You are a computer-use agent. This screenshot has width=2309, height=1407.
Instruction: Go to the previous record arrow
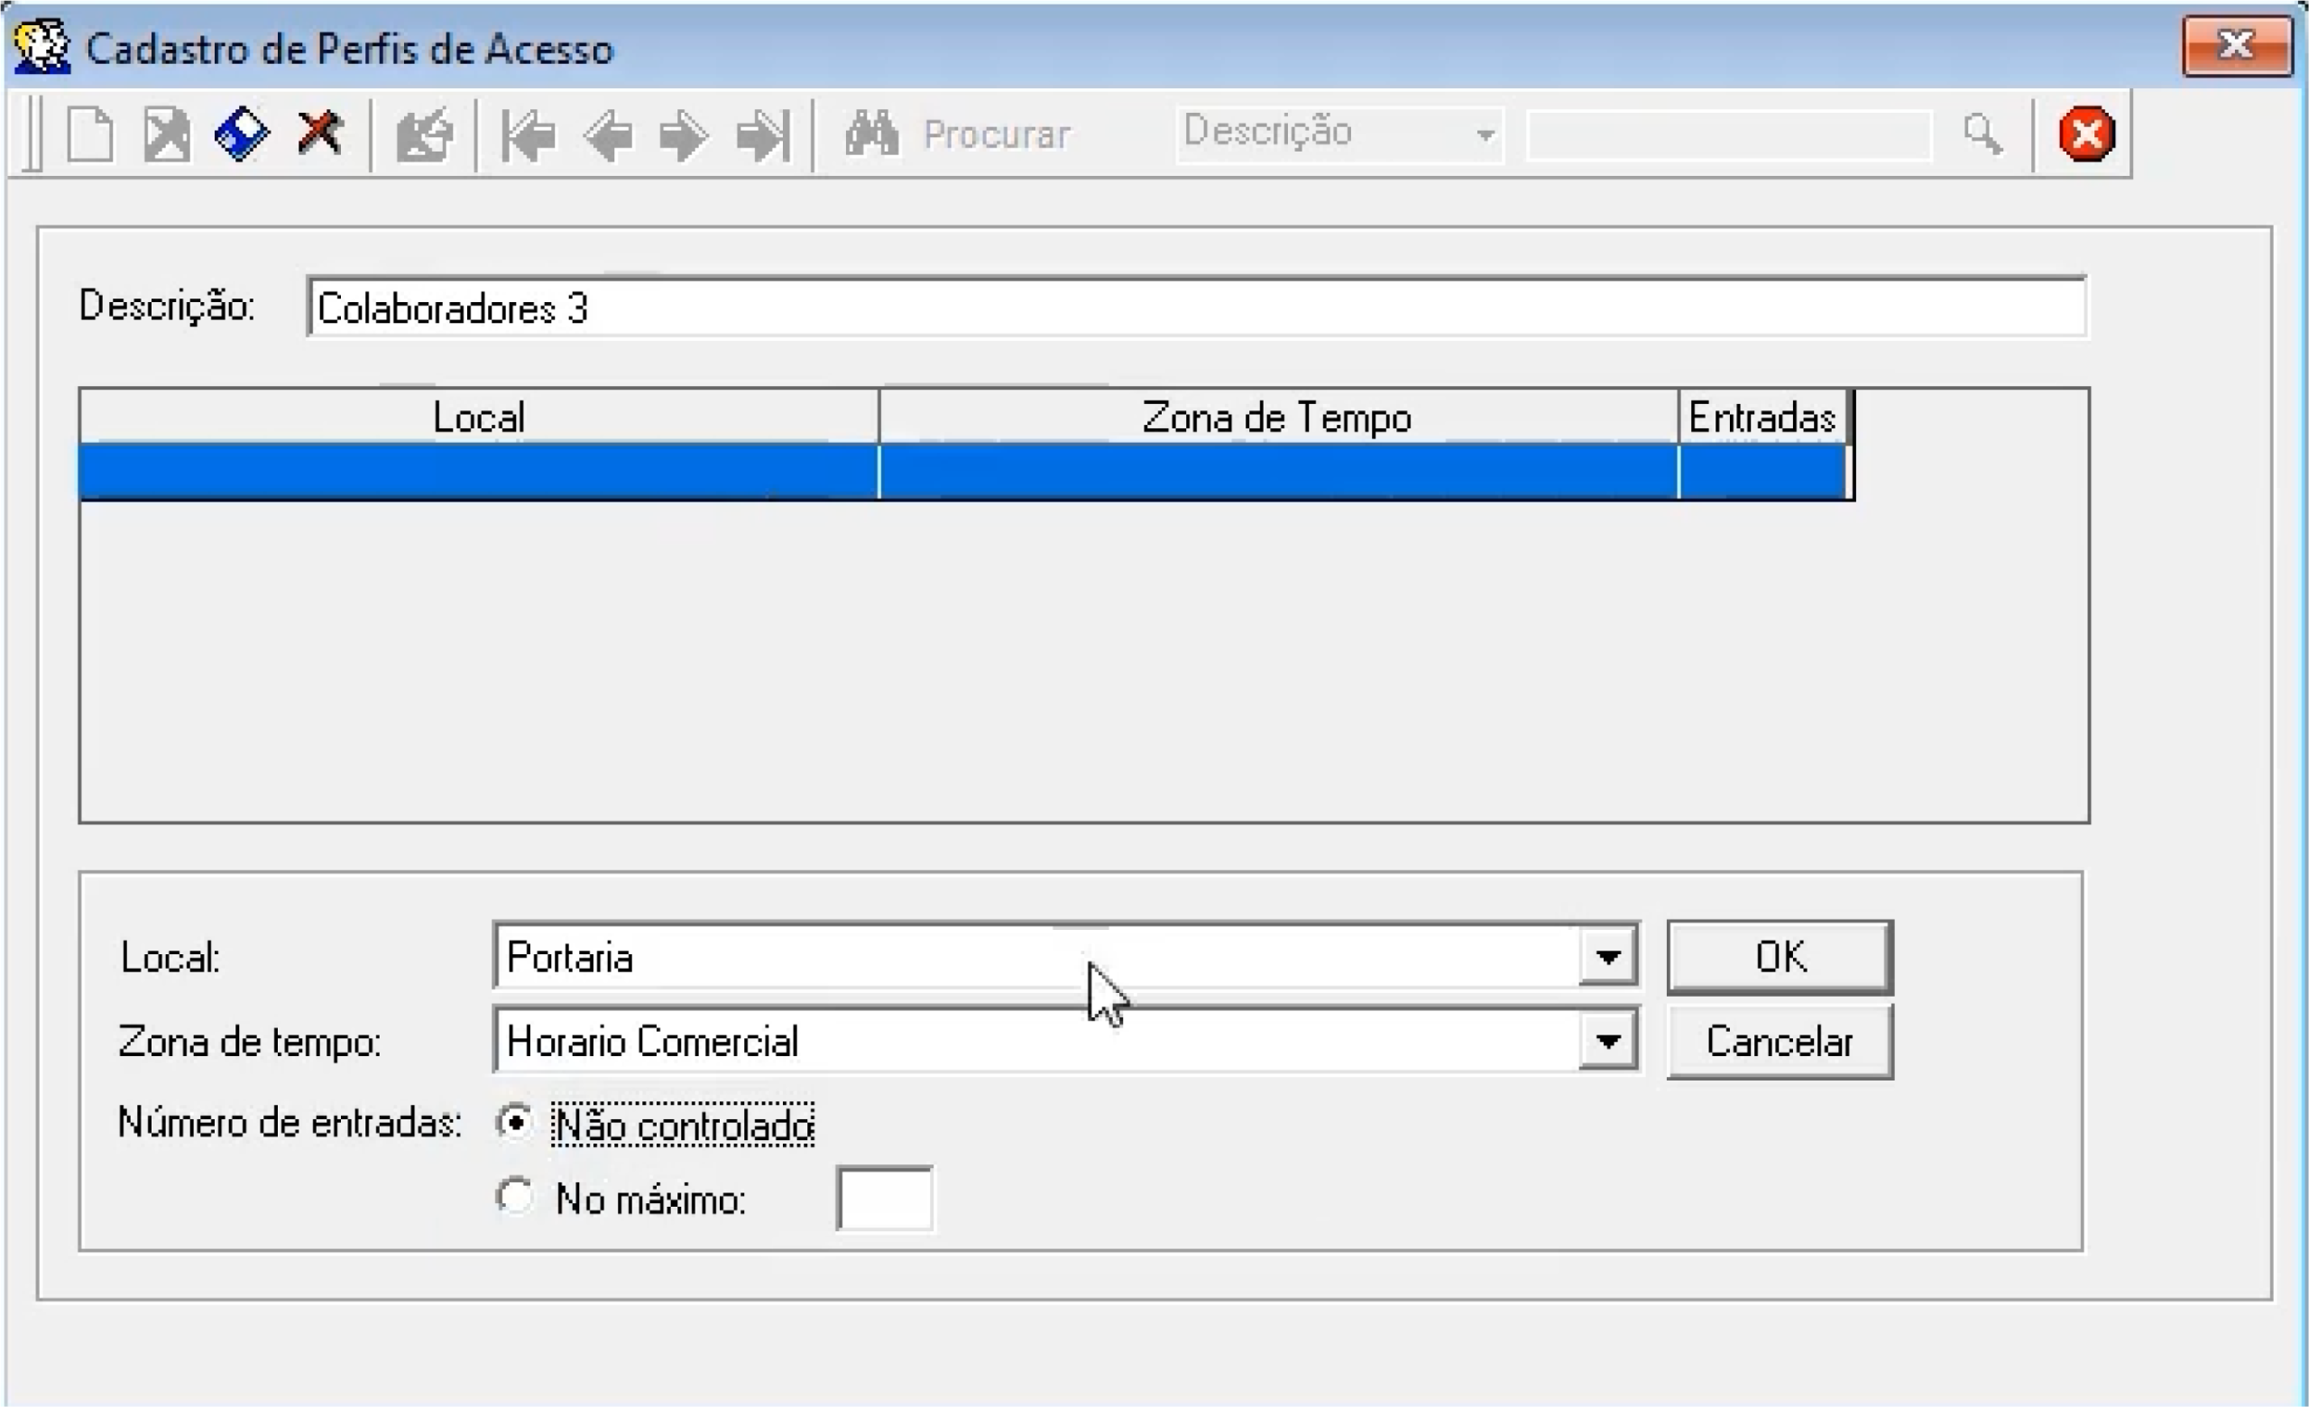pos(608,136)
